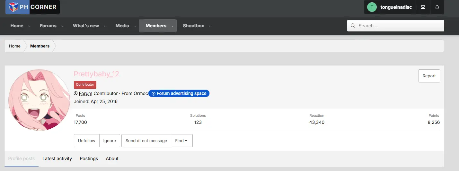Expand the Shoutbox dropdown arrow

coord(210,26)
